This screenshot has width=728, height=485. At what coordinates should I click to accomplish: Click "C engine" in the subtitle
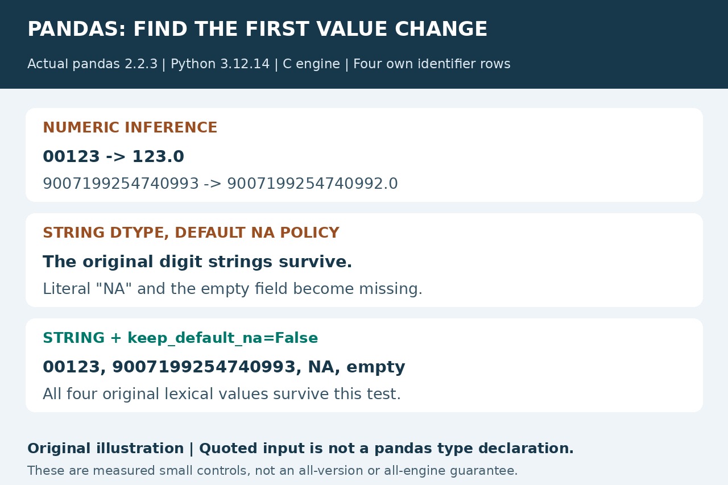tap(311, 64)
